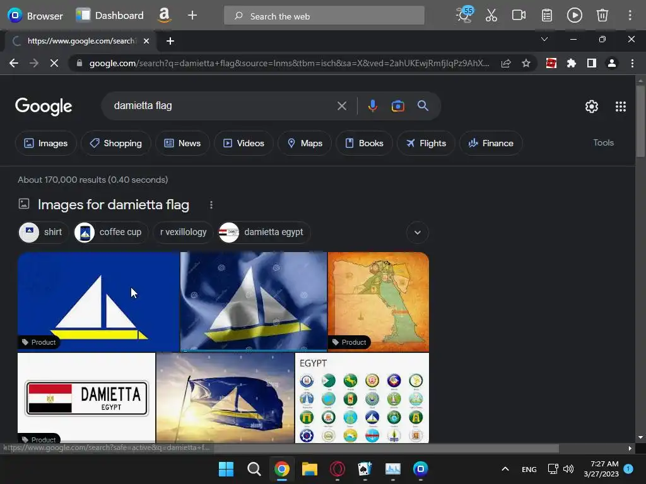Filter images by r vexillology chip
The image size is (646, 484).
pos(183,233)
